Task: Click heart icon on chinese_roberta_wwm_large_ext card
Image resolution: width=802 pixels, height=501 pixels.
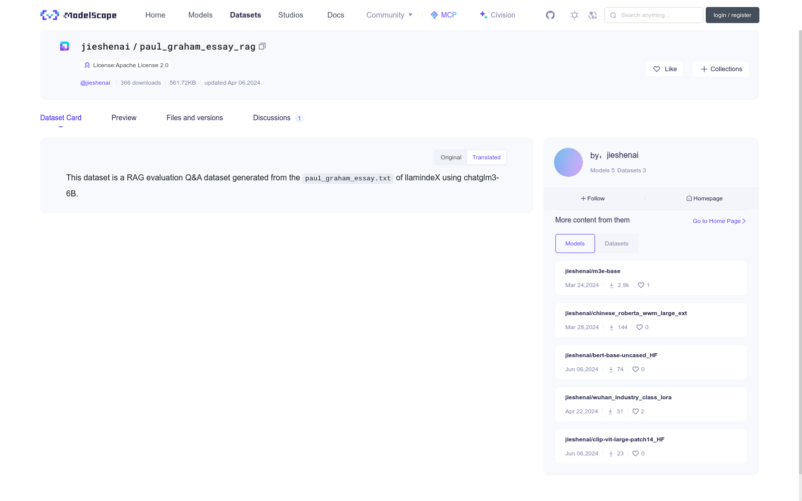Action: click(x=640, y=327)
